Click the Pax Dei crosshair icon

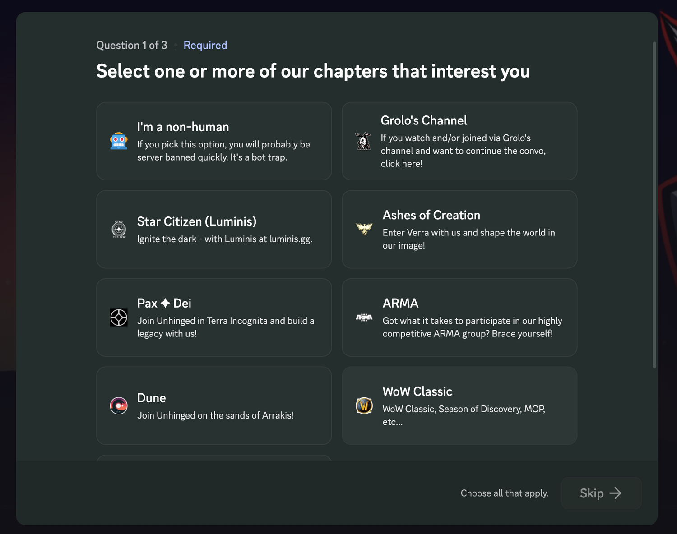(x=119, y=318)
